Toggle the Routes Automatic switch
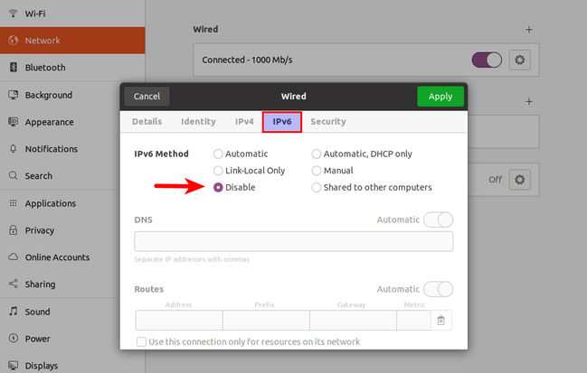The height and width of the screenshot is (373, 587). pyautogui.click(x=438, y=289)
